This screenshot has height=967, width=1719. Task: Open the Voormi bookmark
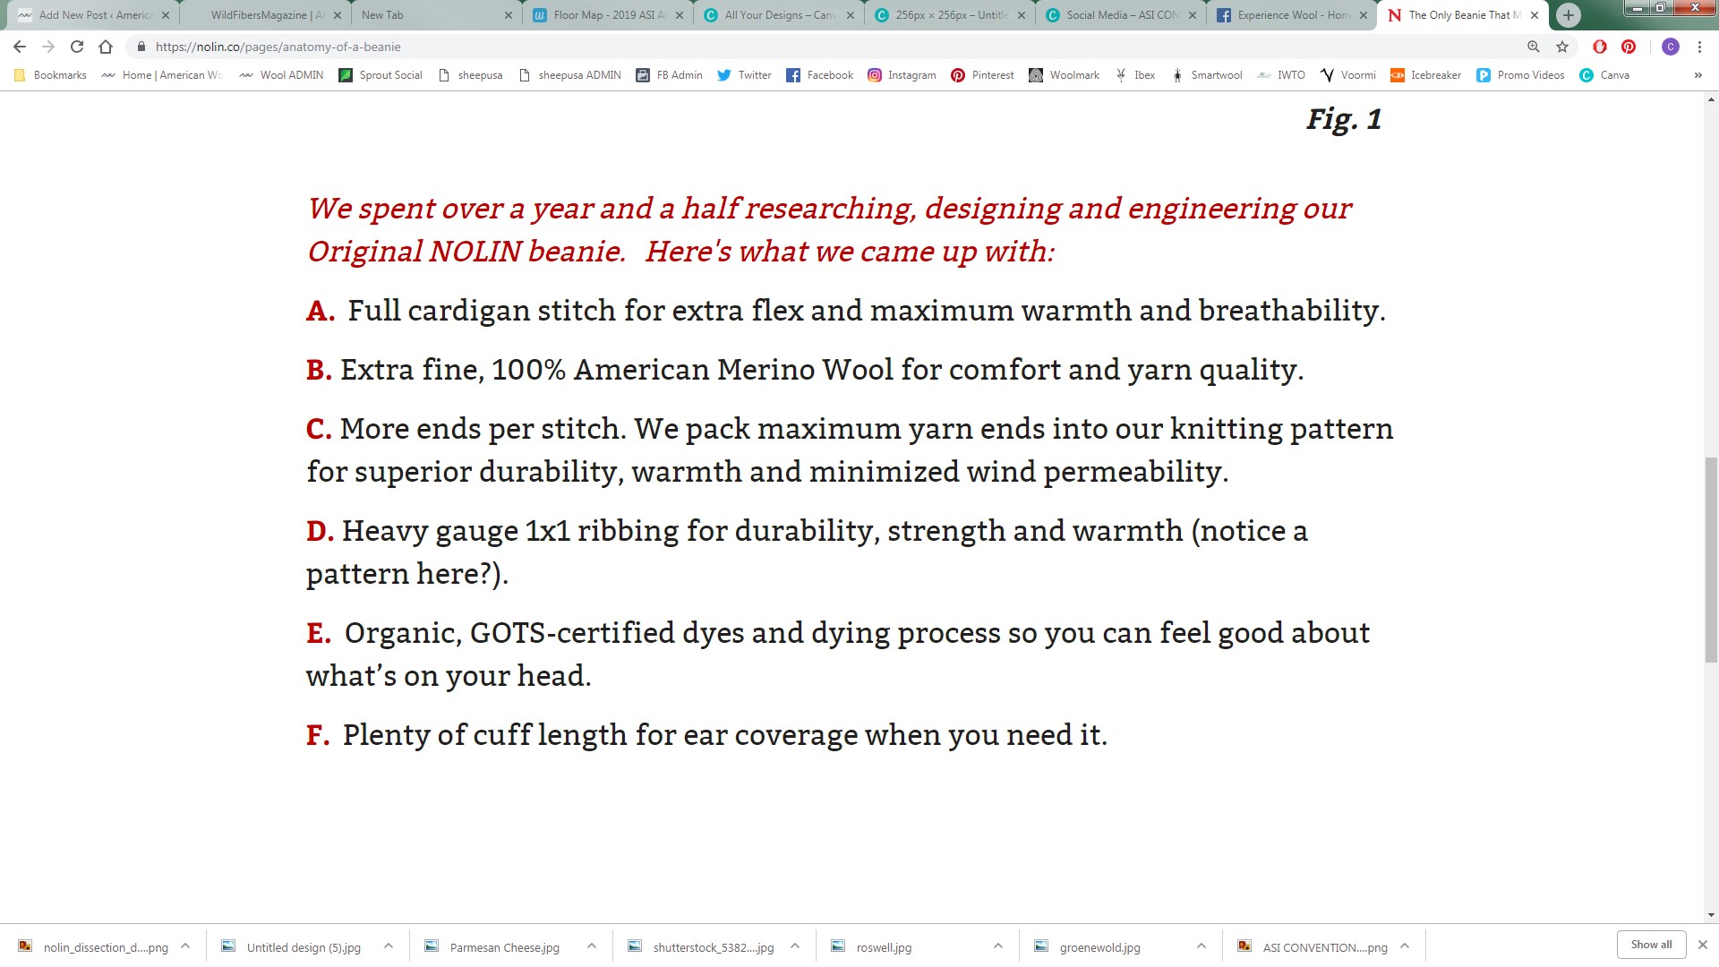point(1348,75)
